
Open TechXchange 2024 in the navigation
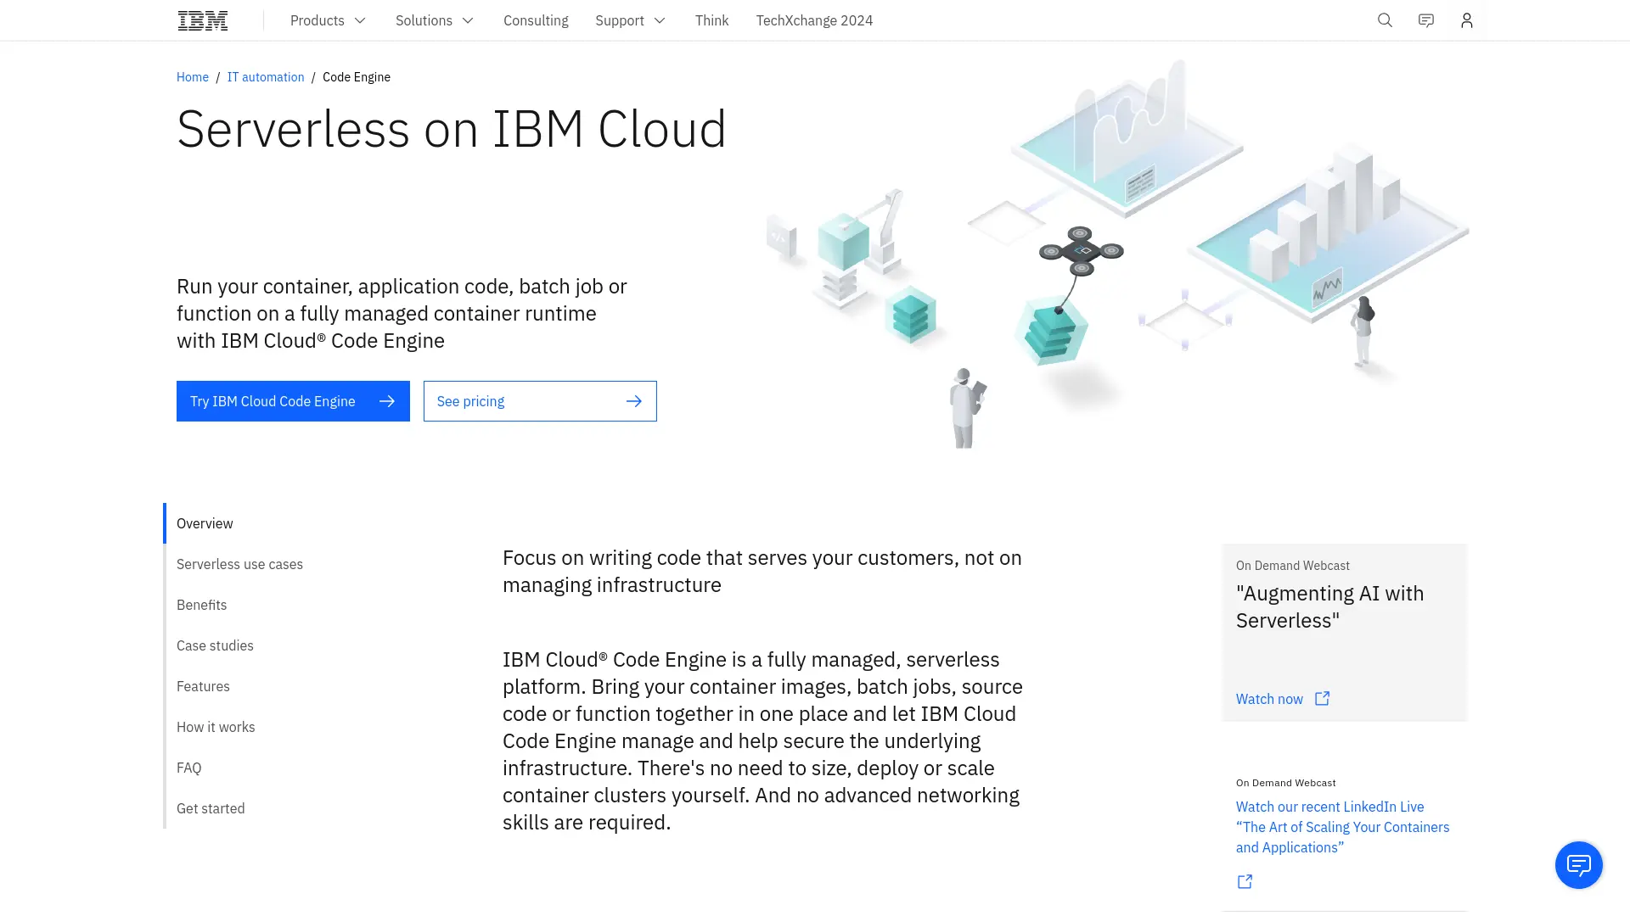(x=814, y=20)
